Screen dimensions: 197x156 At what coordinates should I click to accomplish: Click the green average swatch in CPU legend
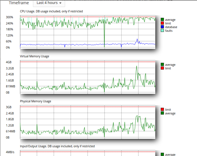(x=162, y=19)
